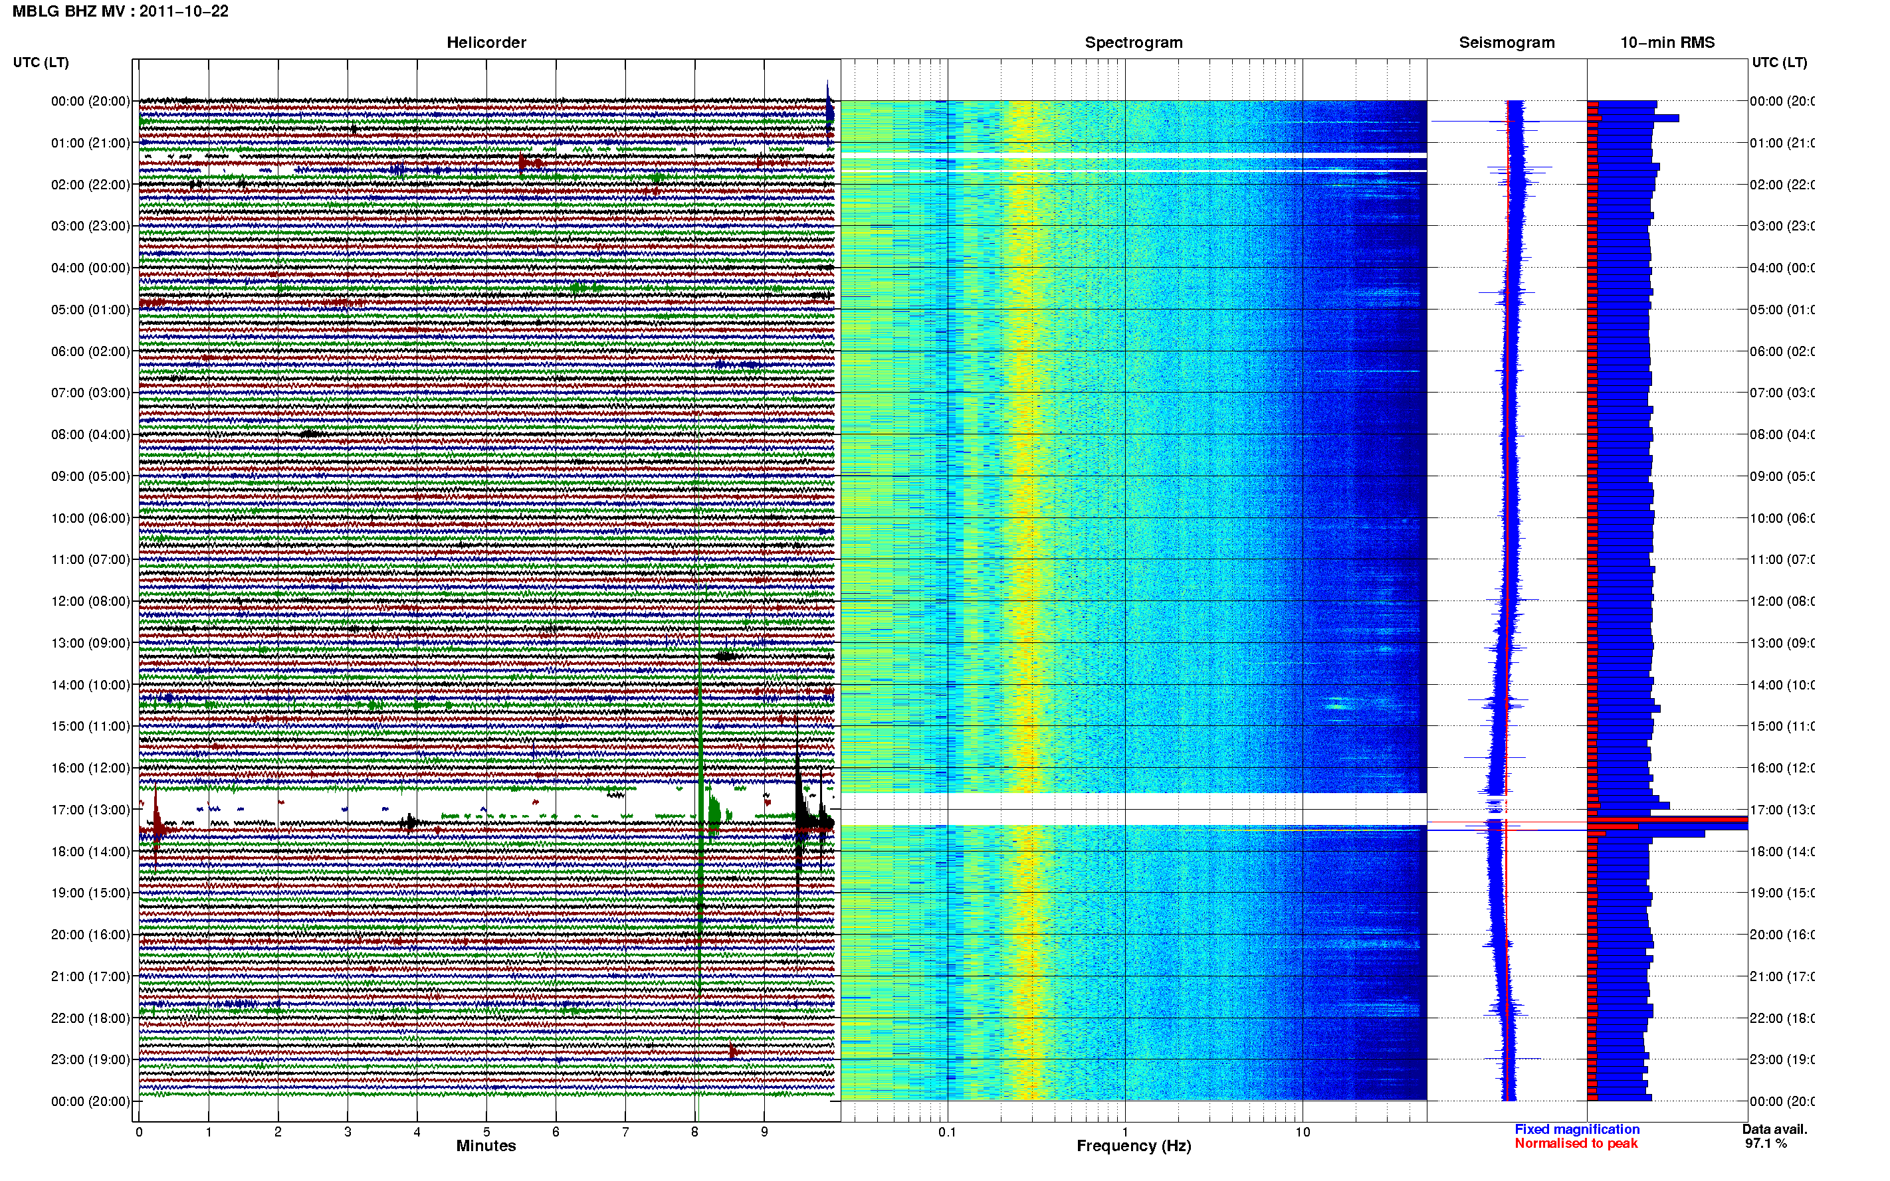Click the '97.1 %' availability value
Image resolution: width=1890 pixels, height=1181 pixels.
(x=1766, y=1144)
